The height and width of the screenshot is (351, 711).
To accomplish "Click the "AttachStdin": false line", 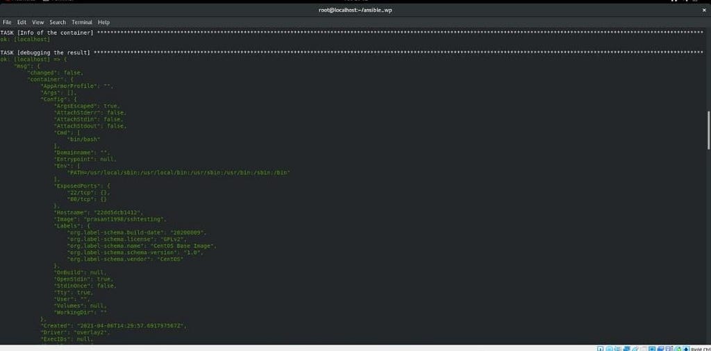I will 89,119.
